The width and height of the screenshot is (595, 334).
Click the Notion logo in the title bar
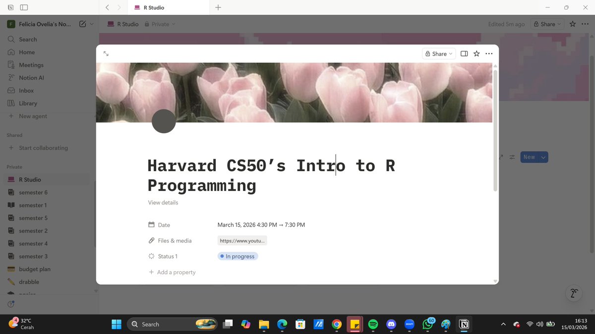(10, 7)
